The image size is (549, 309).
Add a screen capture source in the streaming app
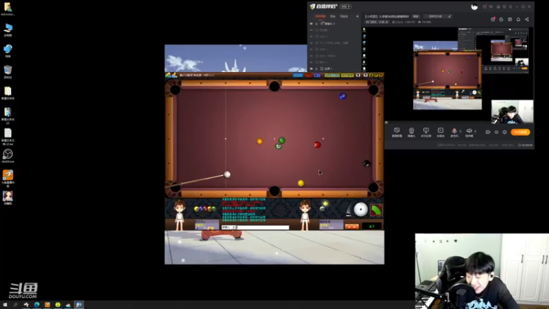397,132
